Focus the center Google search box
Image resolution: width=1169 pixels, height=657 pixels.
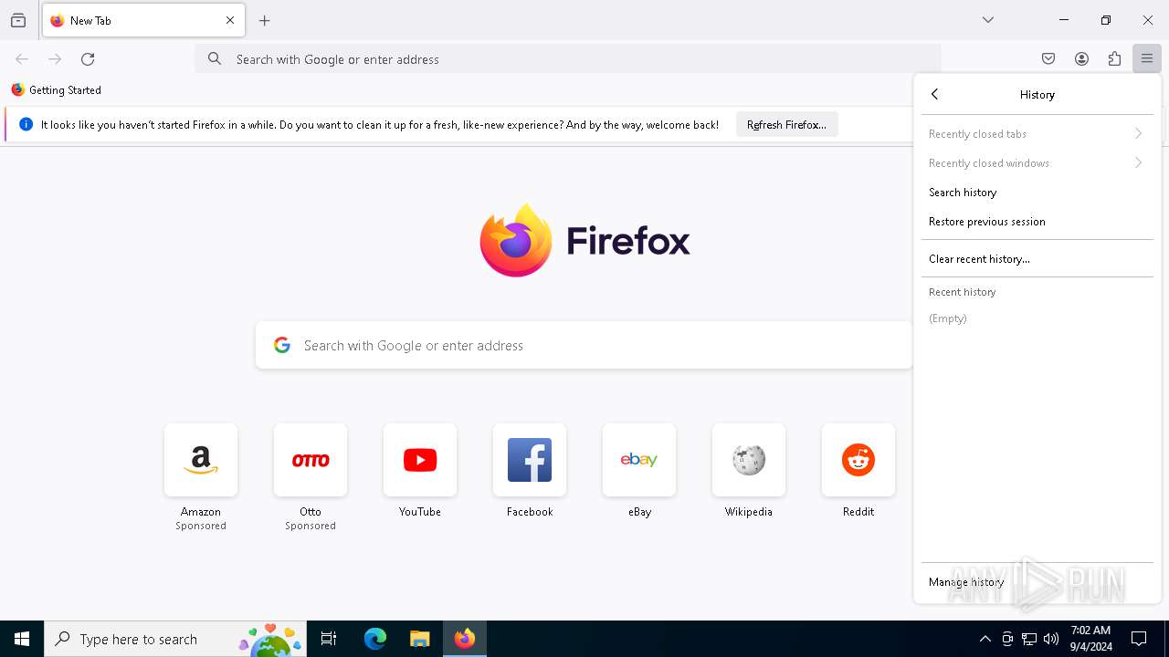click(x=584, y=346)
